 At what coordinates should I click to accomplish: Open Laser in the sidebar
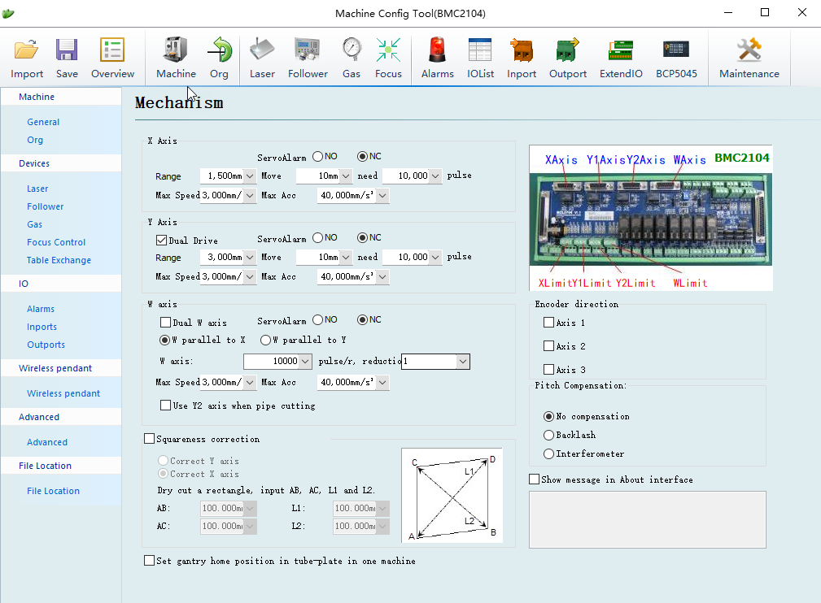[37, 189]
